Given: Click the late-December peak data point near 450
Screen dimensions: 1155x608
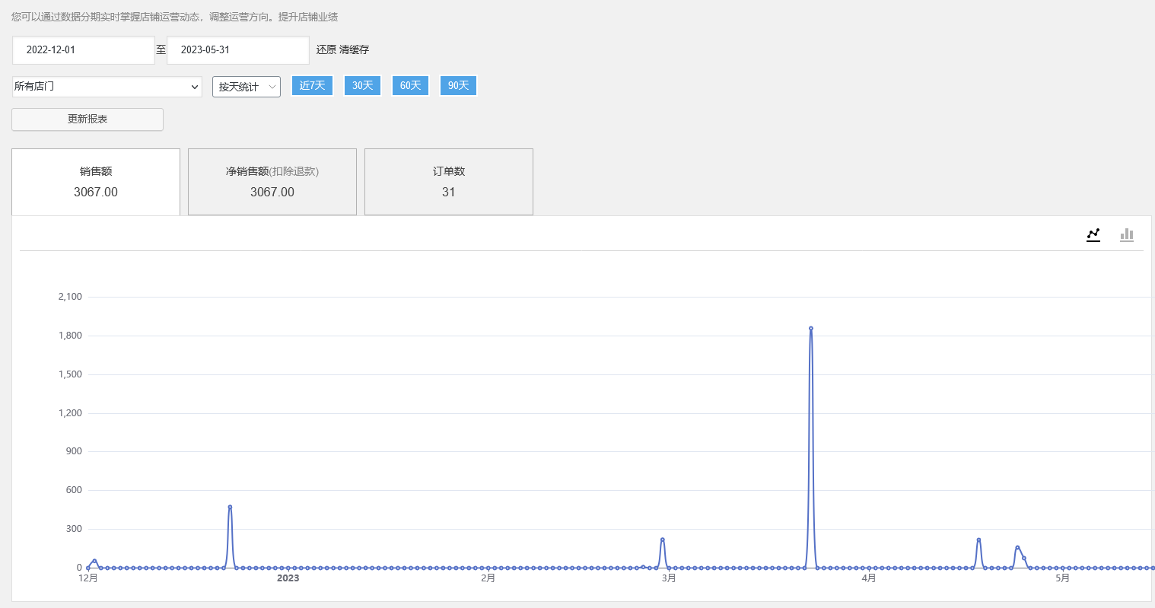Looking at the screenshot, I should pos(230,507).
